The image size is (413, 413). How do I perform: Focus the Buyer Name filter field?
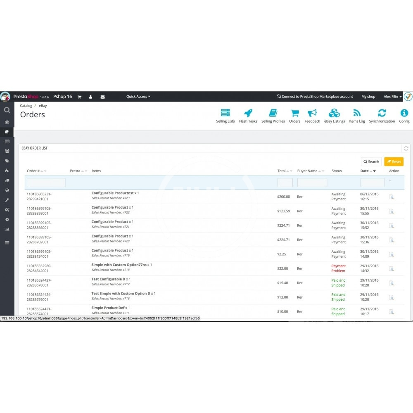click(312, 183)
